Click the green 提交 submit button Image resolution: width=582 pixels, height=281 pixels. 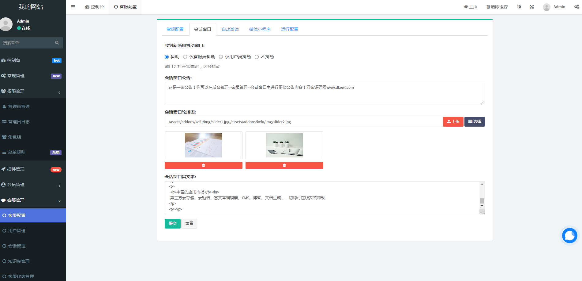pyautogui.click(x=172, y=223)
